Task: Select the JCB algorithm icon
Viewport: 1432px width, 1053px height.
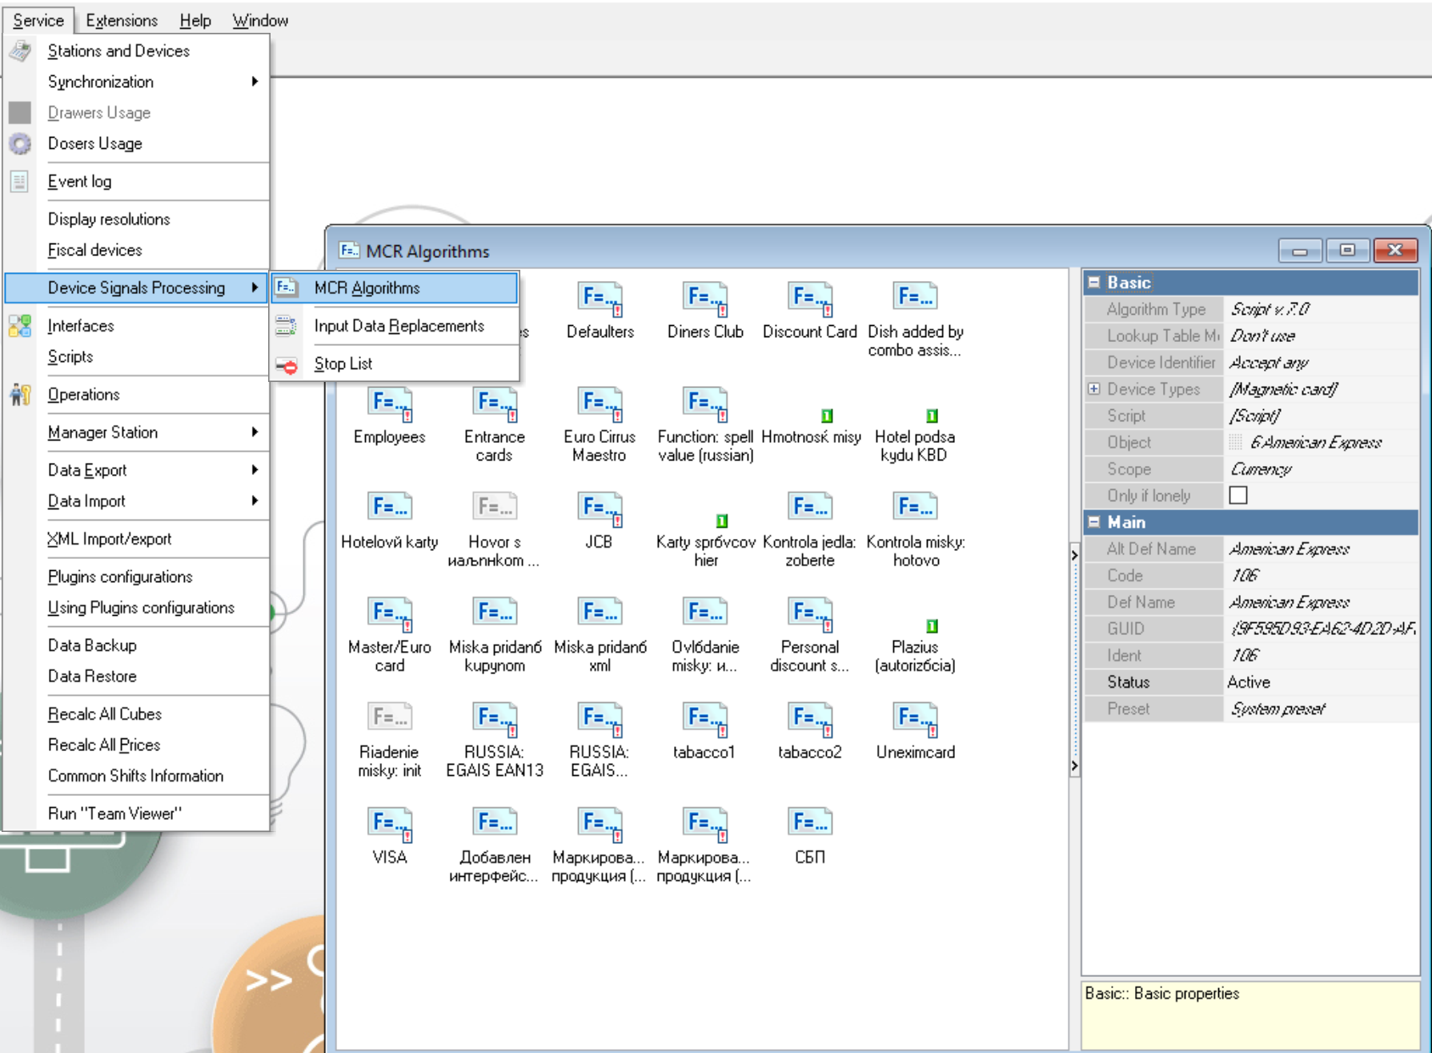Action: 599,510
